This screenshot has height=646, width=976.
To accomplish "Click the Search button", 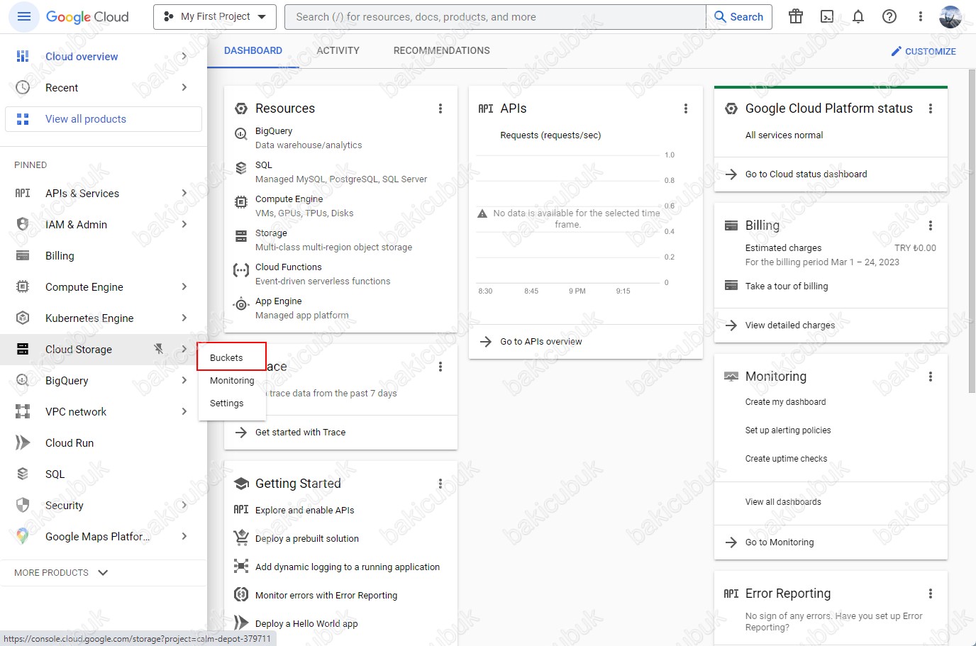I will [x=739, y=17].
